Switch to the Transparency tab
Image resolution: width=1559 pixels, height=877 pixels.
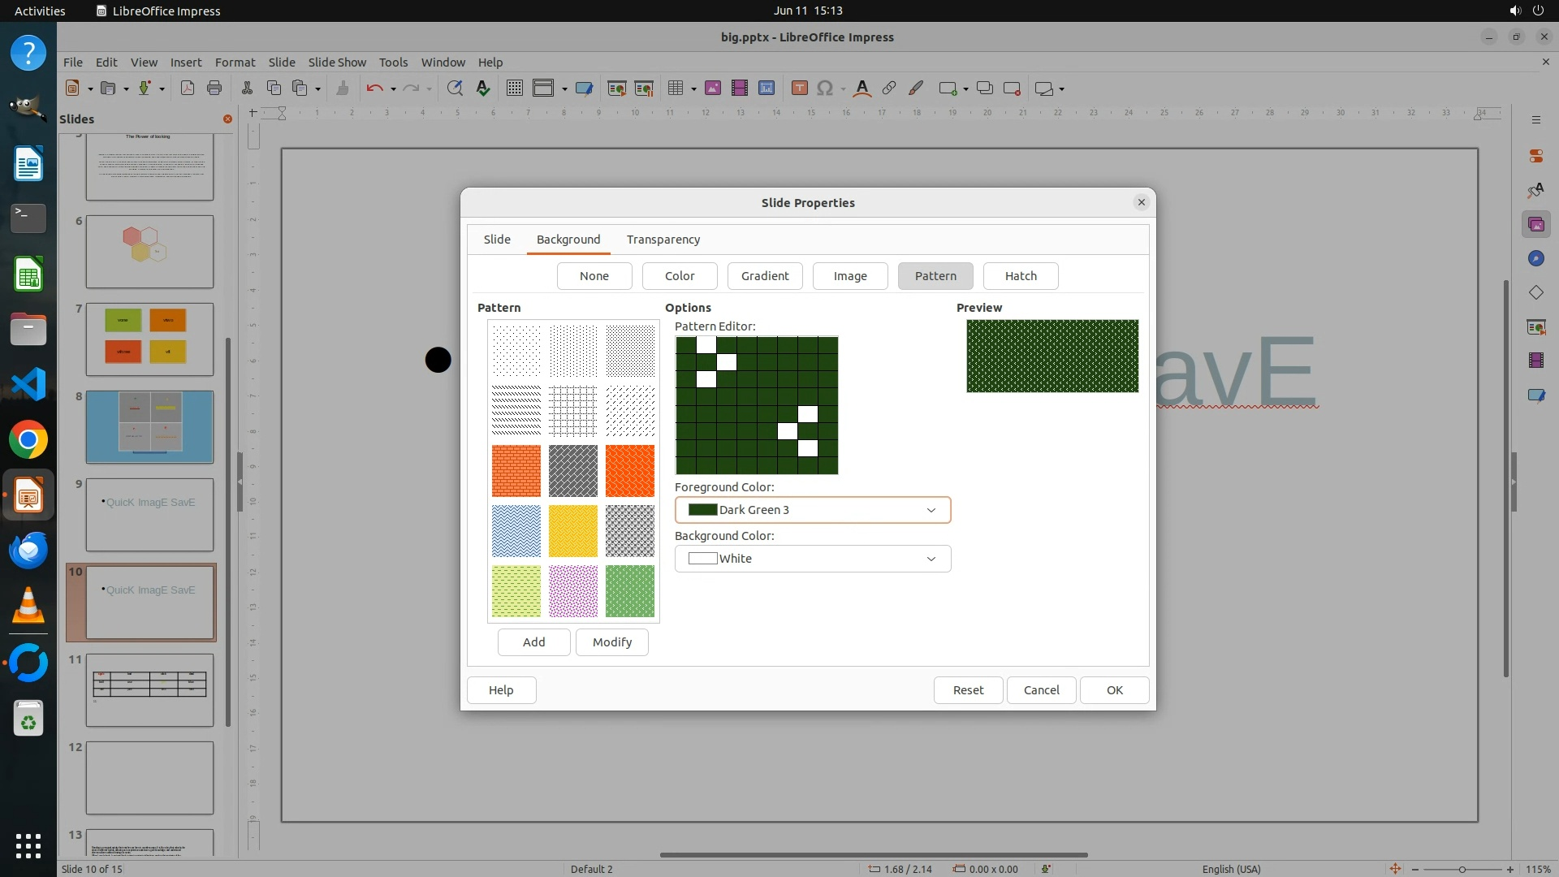(663, 240)
